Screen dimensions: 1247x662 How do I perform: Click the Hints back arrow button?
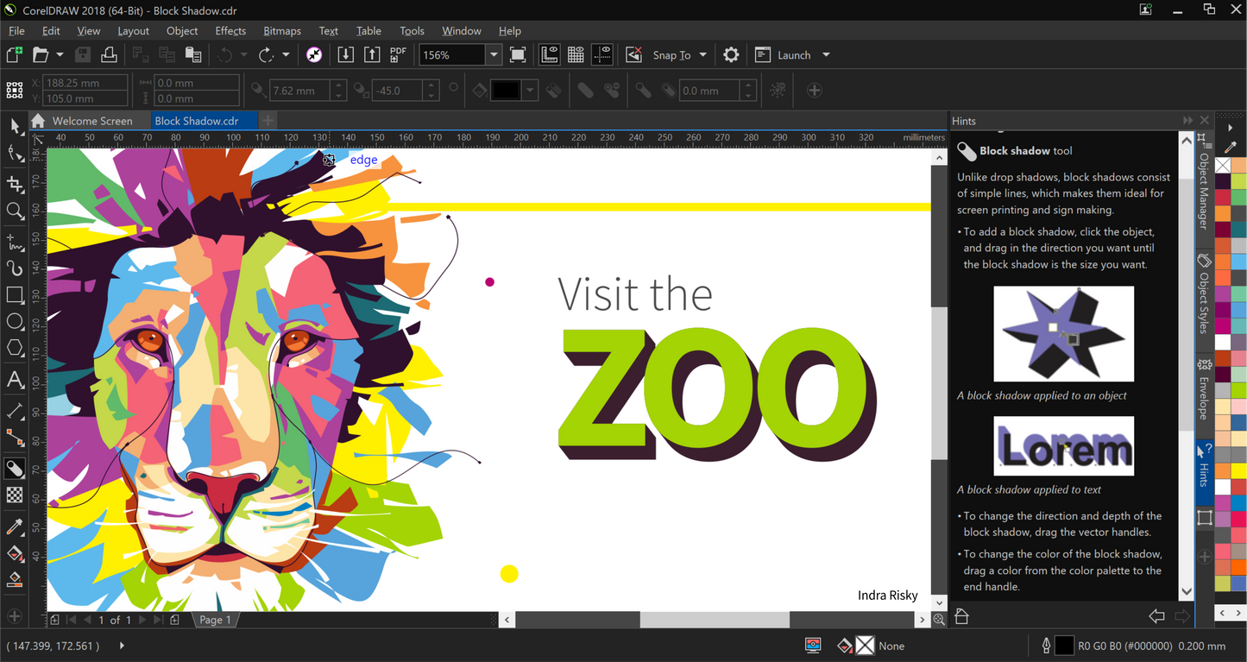(x=1156, y=615)
